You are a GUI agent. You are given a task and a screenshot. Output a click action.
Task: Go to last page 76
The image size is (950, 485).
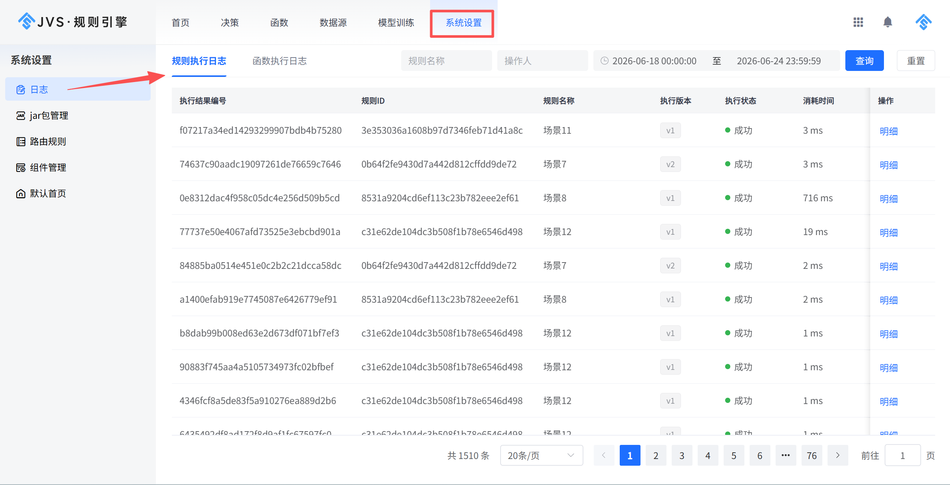pyautogui.click(x=812, y=455)
